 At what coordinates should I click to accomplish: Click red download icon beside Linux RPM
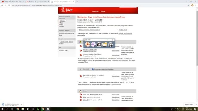coord(81,94)
